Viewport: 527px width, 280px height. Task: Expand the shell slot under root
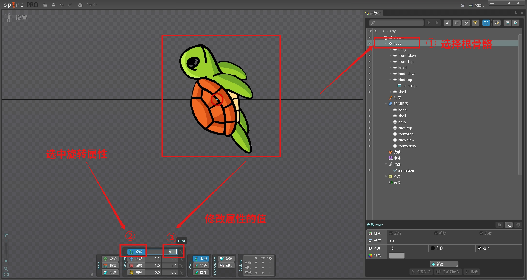[x=391, y=92]
